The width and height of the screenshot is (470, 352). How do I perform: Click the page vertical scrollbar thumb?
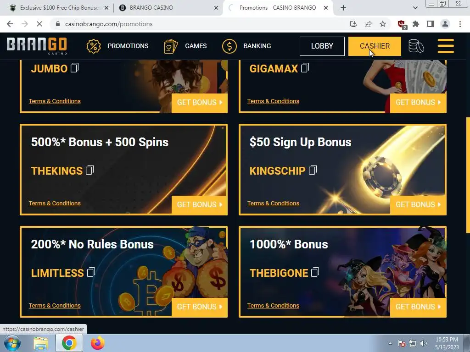(468, 175)
